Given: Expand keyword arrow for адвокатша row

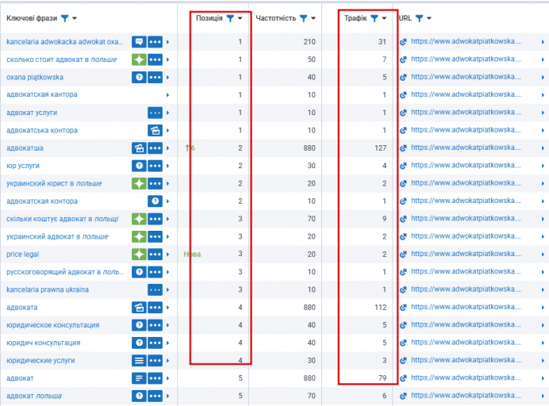Looking at the screenshot, I should coord(167,148).
